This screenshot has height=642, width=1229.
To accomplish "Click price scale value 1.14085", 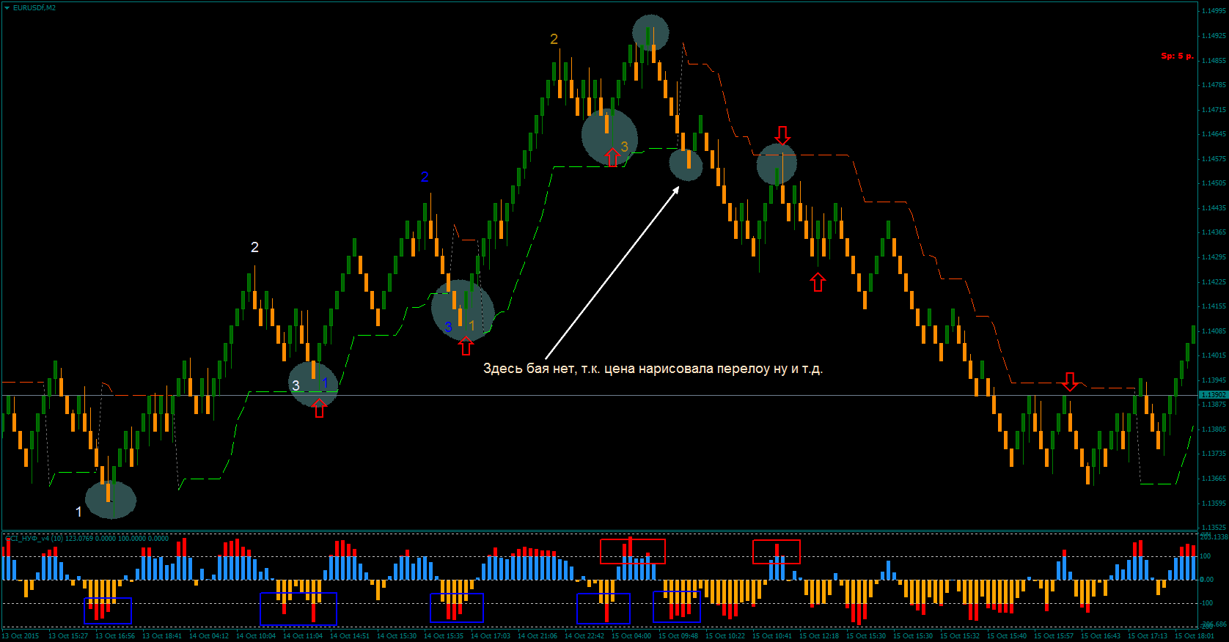I will click(1214, 331).
